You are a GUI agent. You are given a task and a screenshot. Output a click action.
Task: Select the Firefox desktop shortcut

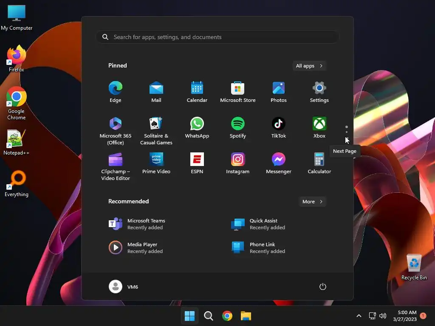click(x=17, y=59)
